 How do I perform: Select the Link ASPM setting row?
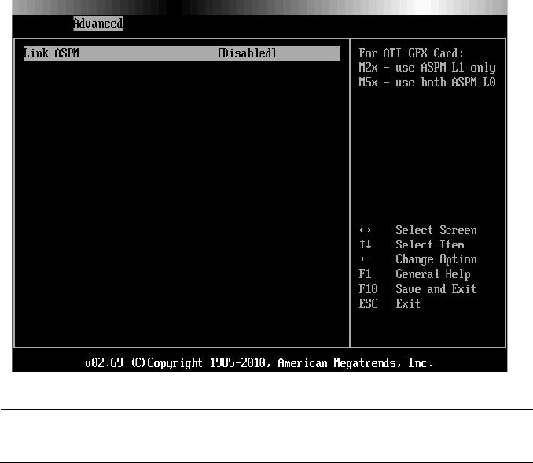182,53
